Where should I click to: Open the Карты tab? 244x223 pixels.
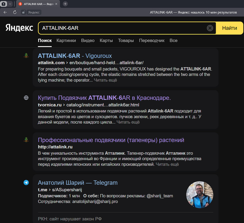point(106,41)
